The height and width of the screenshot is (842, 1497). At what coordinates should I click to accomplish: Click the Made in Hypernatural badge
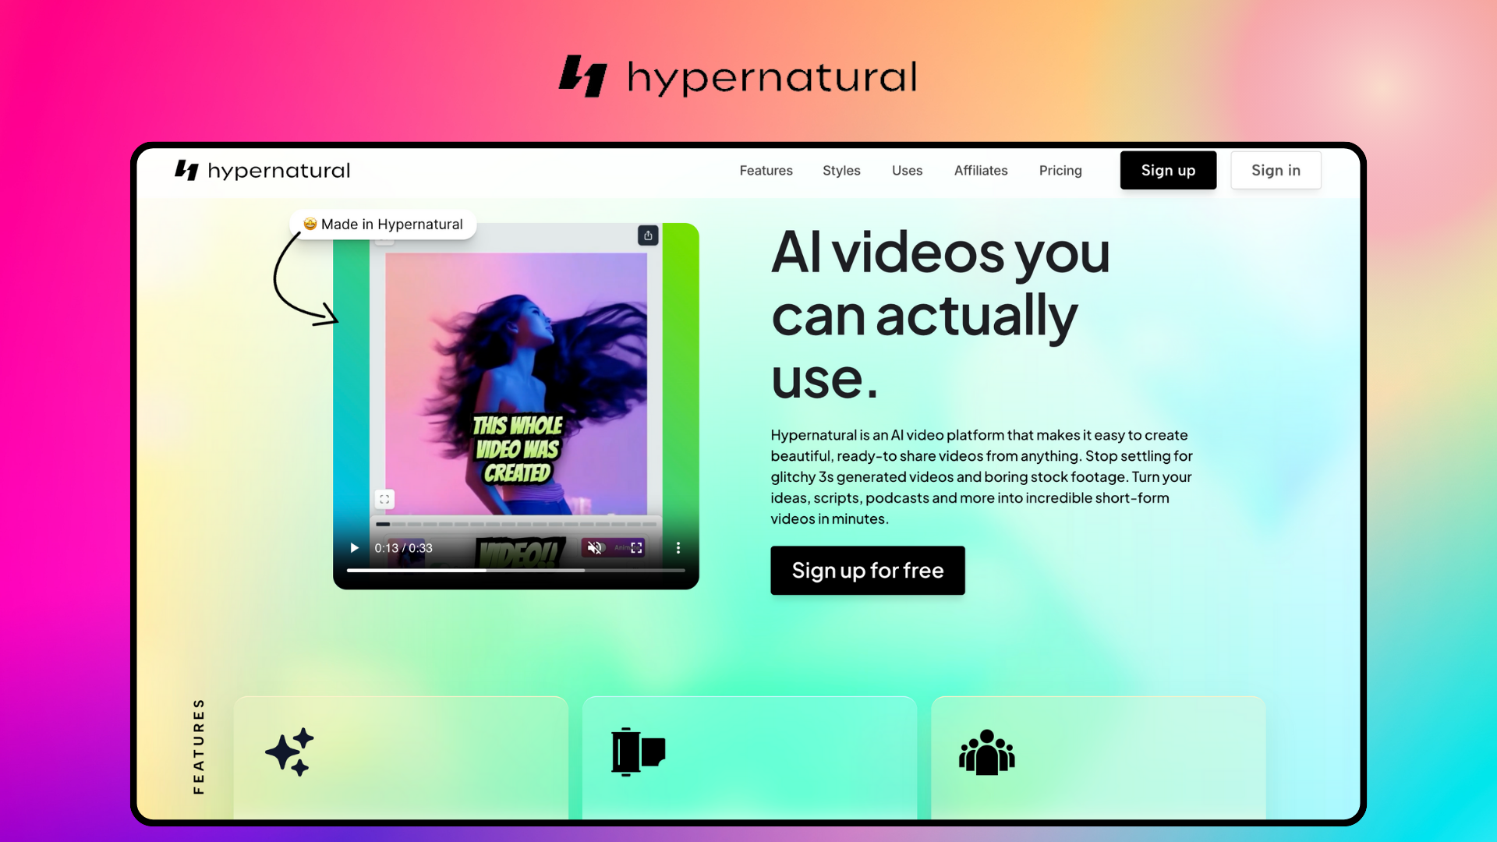click(383, 224)
